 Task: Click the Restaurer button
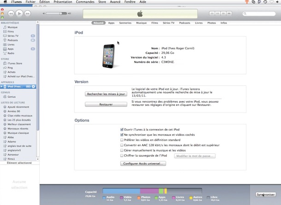point(106,105)
